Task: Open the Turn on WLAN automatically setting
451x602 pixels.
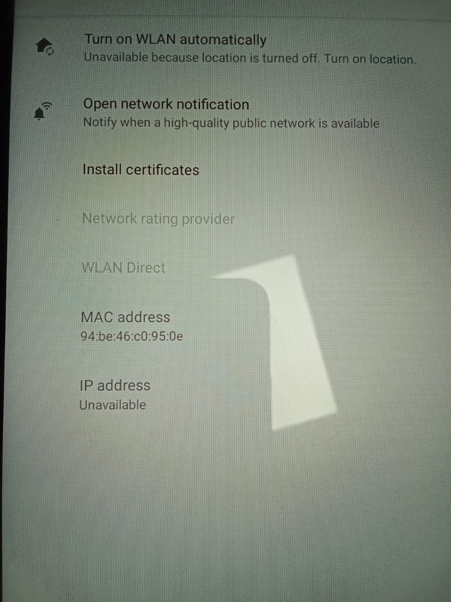Action: (225, 48)
